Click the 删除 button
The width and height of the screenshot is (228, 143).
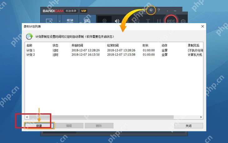99,126
